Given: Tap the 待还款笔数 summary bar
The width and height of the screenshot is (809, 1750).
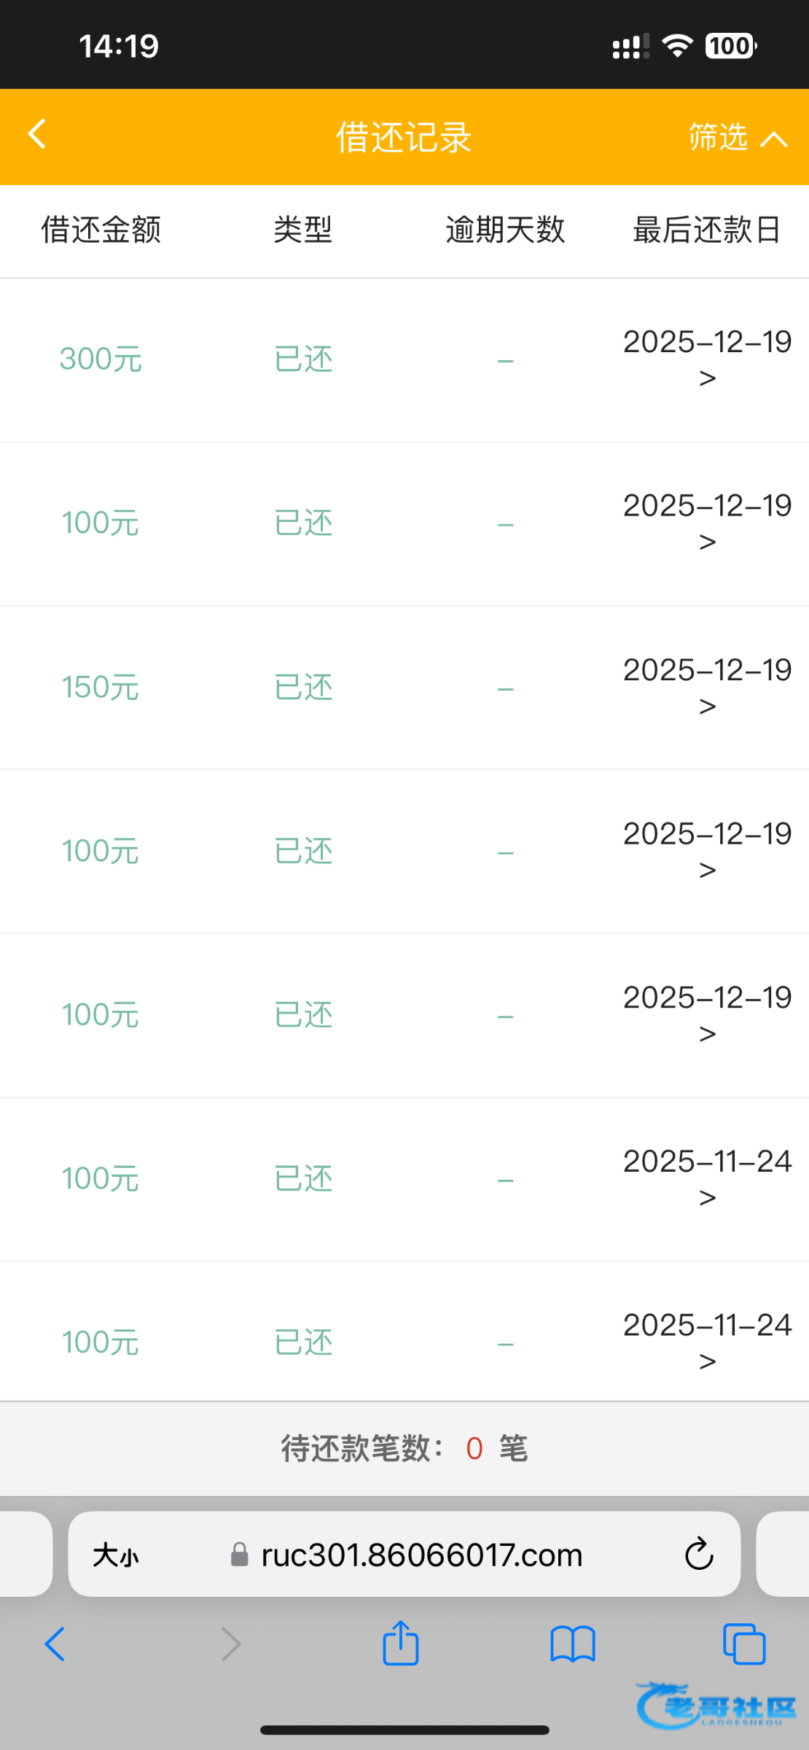Looking at the screenshot, I should 404,1448.
